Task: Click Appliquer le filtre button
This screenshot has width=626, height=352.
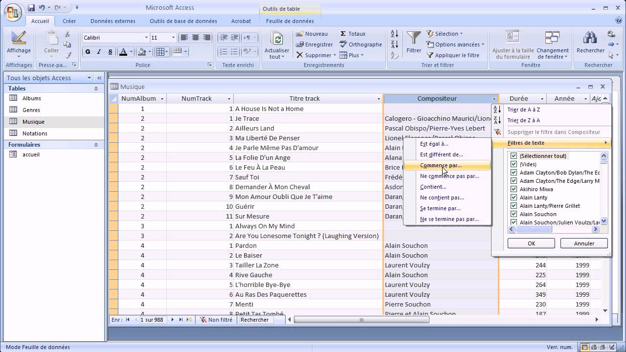Action: click(453, 55)
